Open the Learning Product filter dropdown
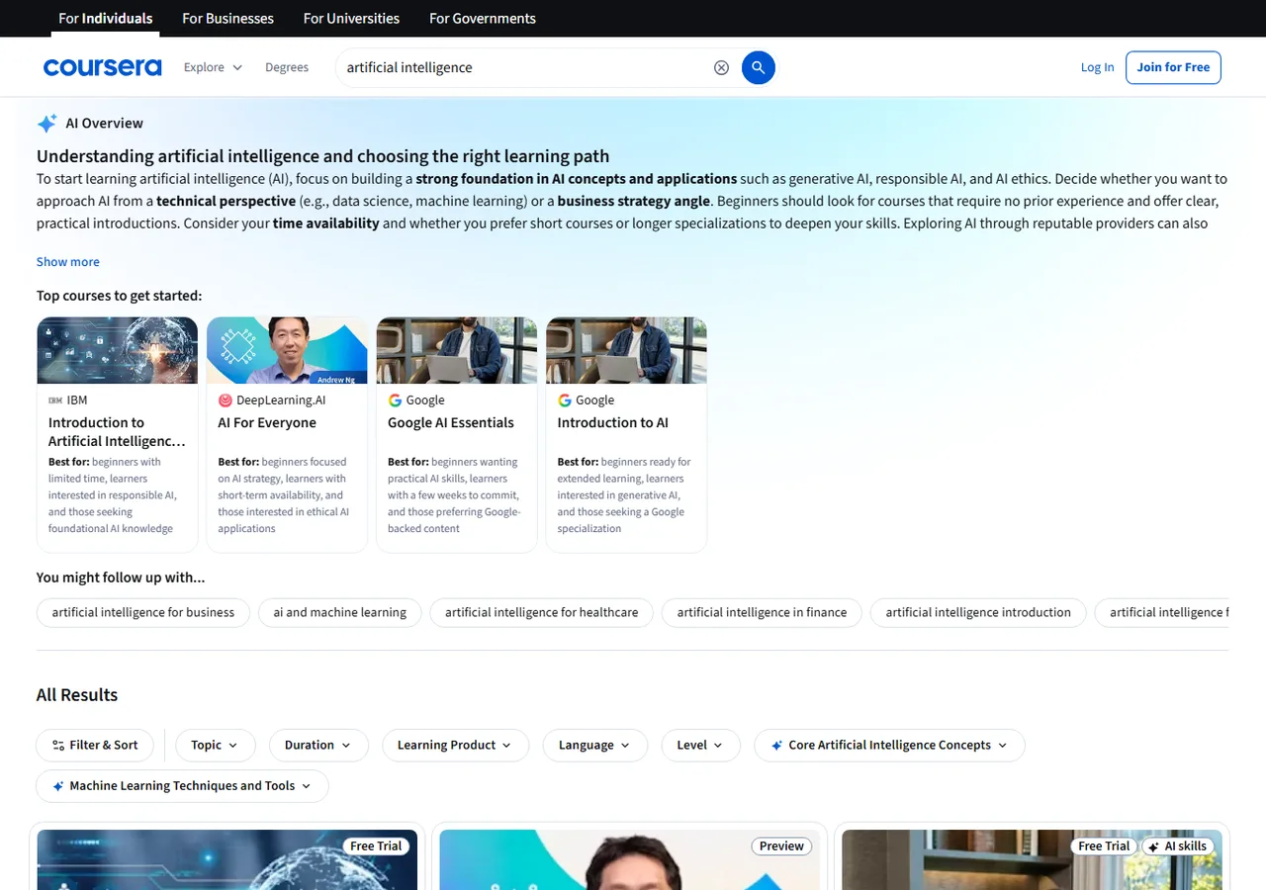 coord(455,746)
